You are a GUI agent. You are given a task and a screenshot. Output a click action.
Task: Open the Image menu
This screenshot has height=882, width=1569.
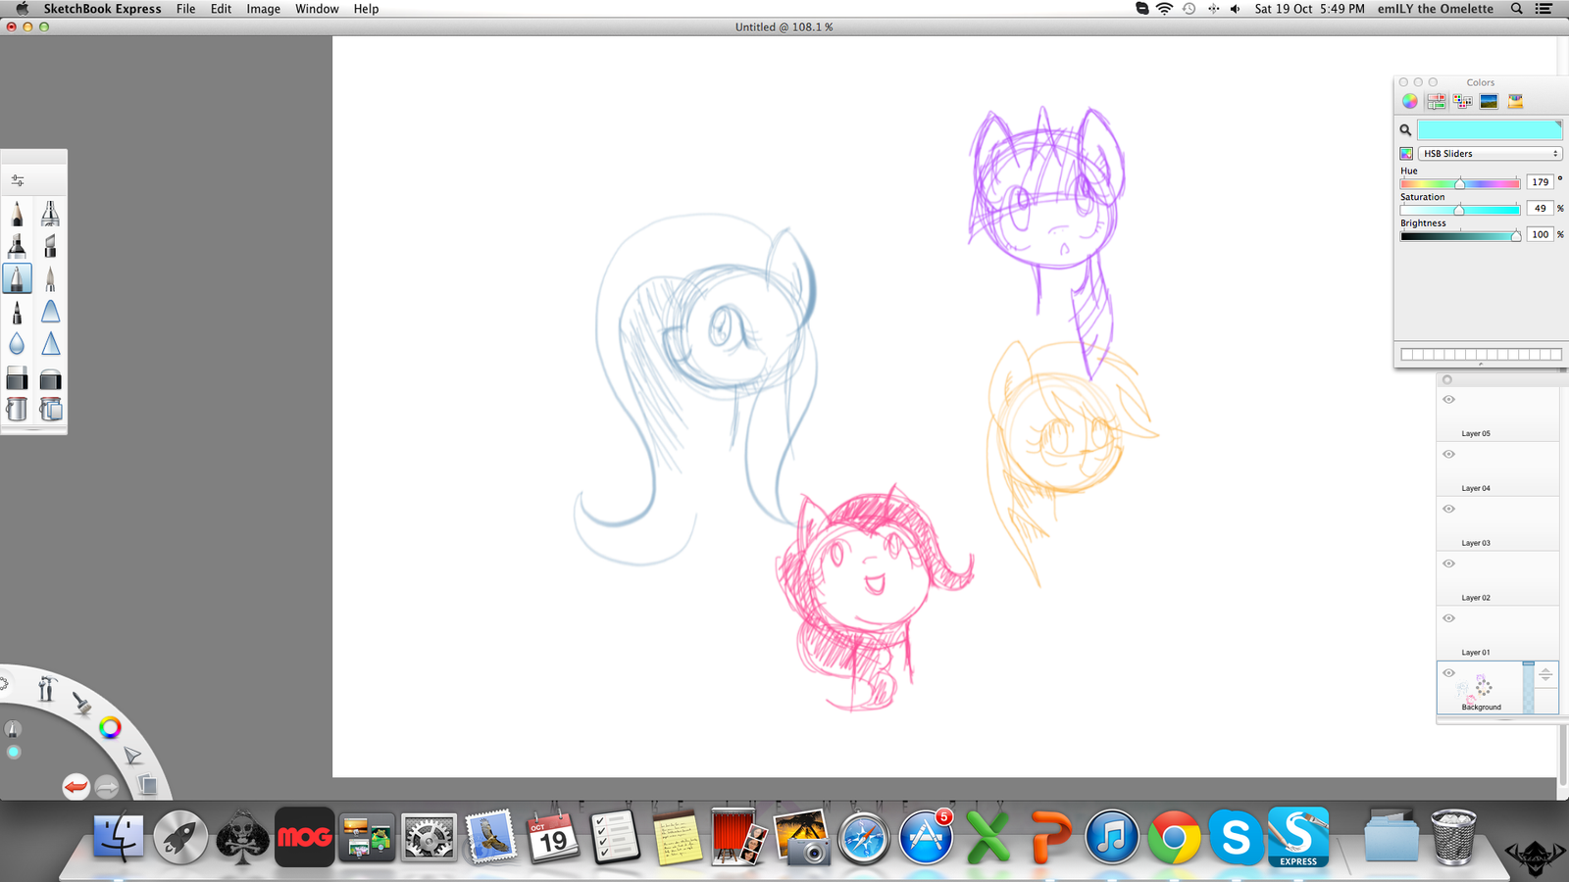(x=263, y=9)
